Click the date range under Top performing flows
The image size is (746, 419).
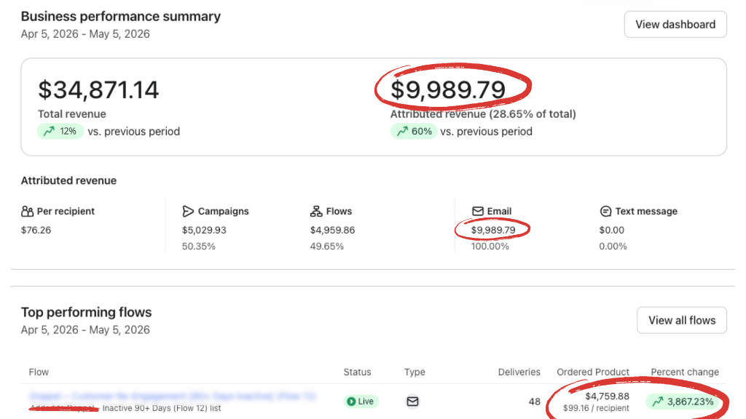click(85, 330)
